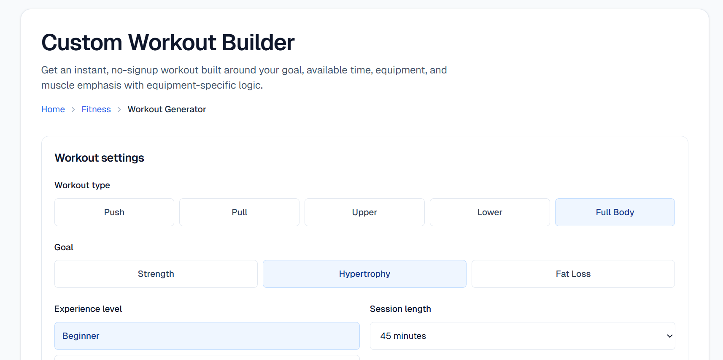Screen dimensions: 723x360
Task: Open the Session length dropdown
Action: (x=522, y=336)
